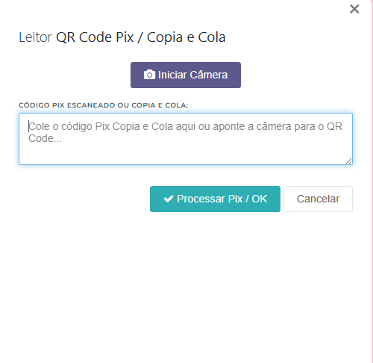
Task: Click the text area resize grip corner
Action: click(x=348, y=161)
